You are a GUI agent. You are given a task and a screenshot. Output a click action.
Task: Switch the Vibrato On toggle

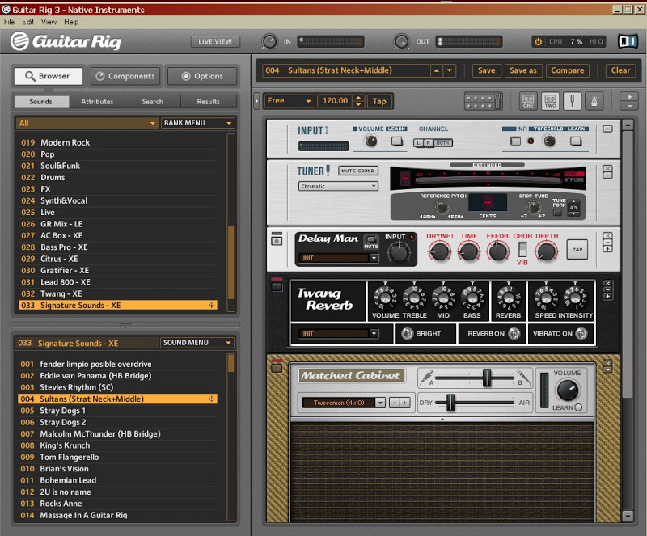pos(581,333)
